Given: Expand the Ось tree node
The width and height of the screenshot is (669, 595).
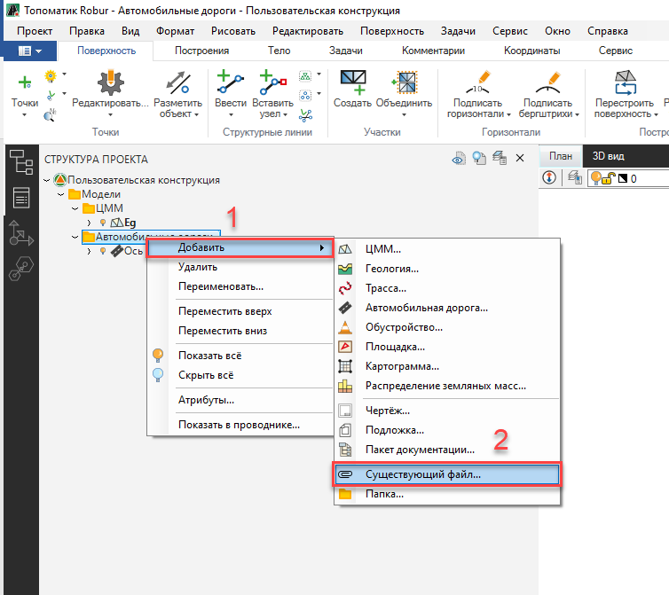Looking at the screenshot, I should click(89, 251).
